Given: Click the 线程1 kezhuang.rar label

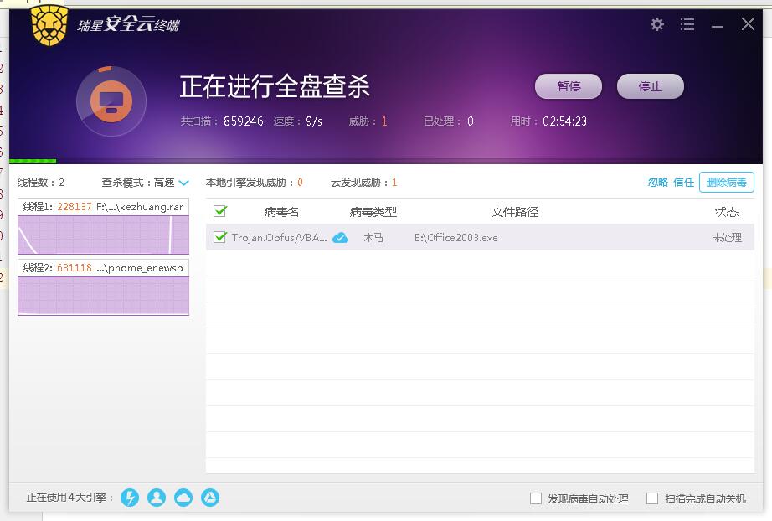Looking at the screenshot, I should 103,207.
